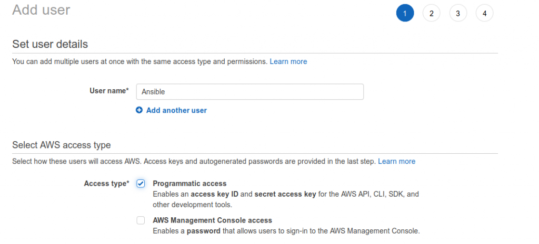Image resolution: width=539 pixels, height=244 pixels.
Task: Click the Select AWS access type heading
Action: pos(62,145)
